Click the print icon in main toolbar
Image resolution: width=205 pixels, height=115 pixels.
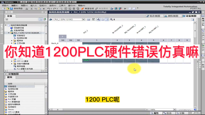(27, 9)
